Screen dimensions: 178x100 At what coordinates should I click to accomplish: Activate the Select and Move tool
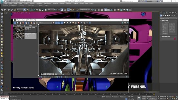(37, 10)
